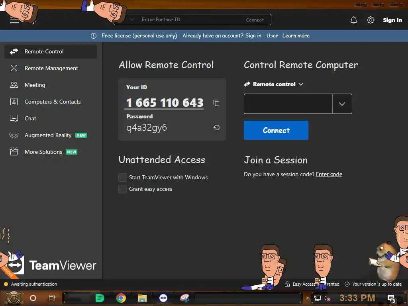
Task: Click Sign In at top right
Action: point(392,20)
